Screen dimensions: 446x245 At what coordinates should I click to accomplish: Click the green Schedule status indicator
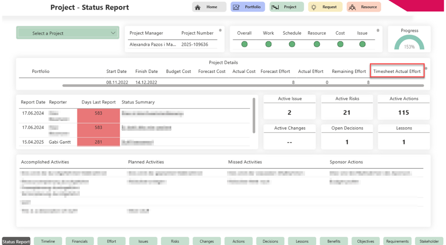292,44
